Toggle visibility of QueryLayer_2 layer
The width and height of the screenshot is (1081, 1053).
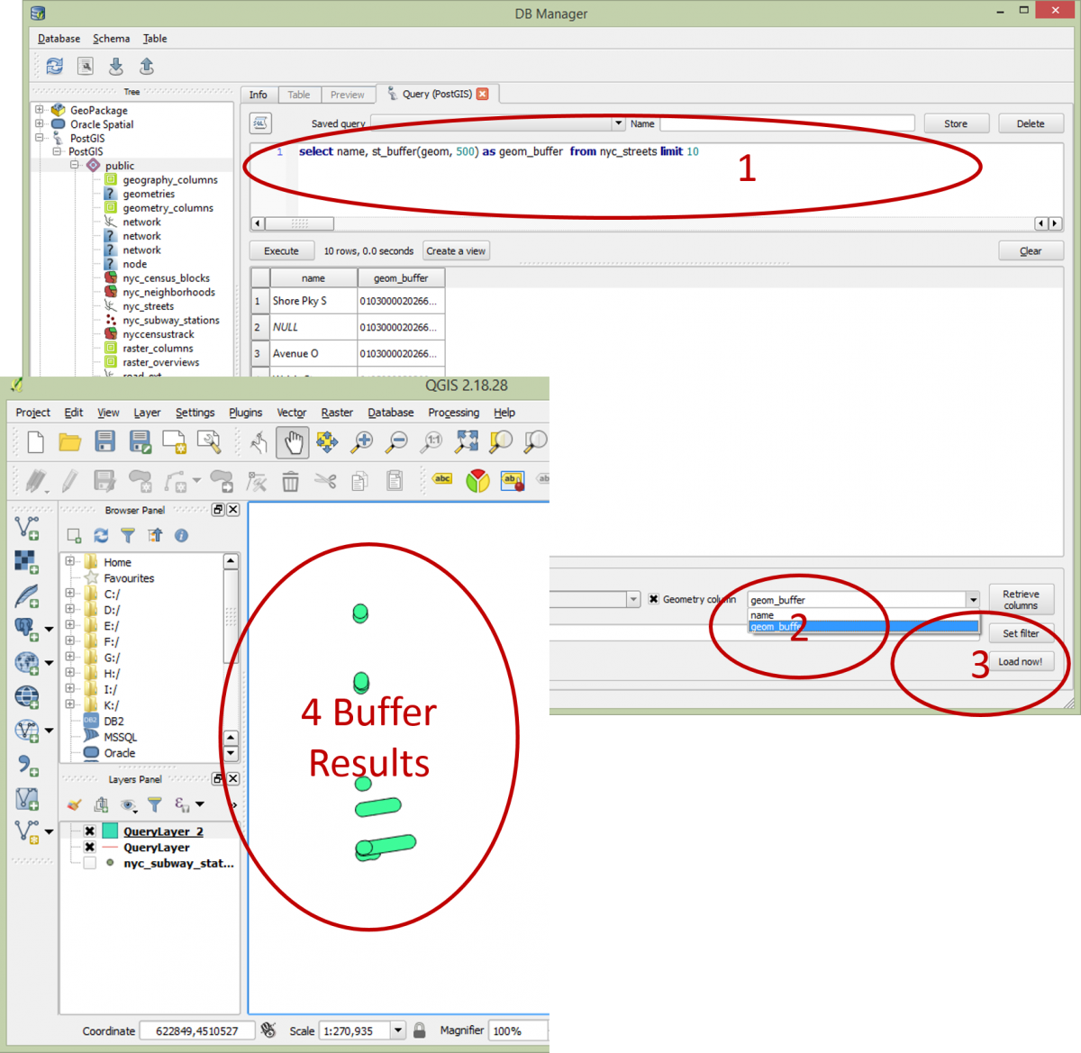pos(90,831)
